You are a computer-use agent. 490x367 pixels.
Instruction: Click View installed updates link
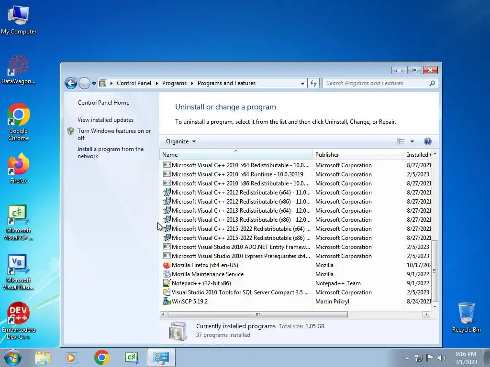click(105, 120)
